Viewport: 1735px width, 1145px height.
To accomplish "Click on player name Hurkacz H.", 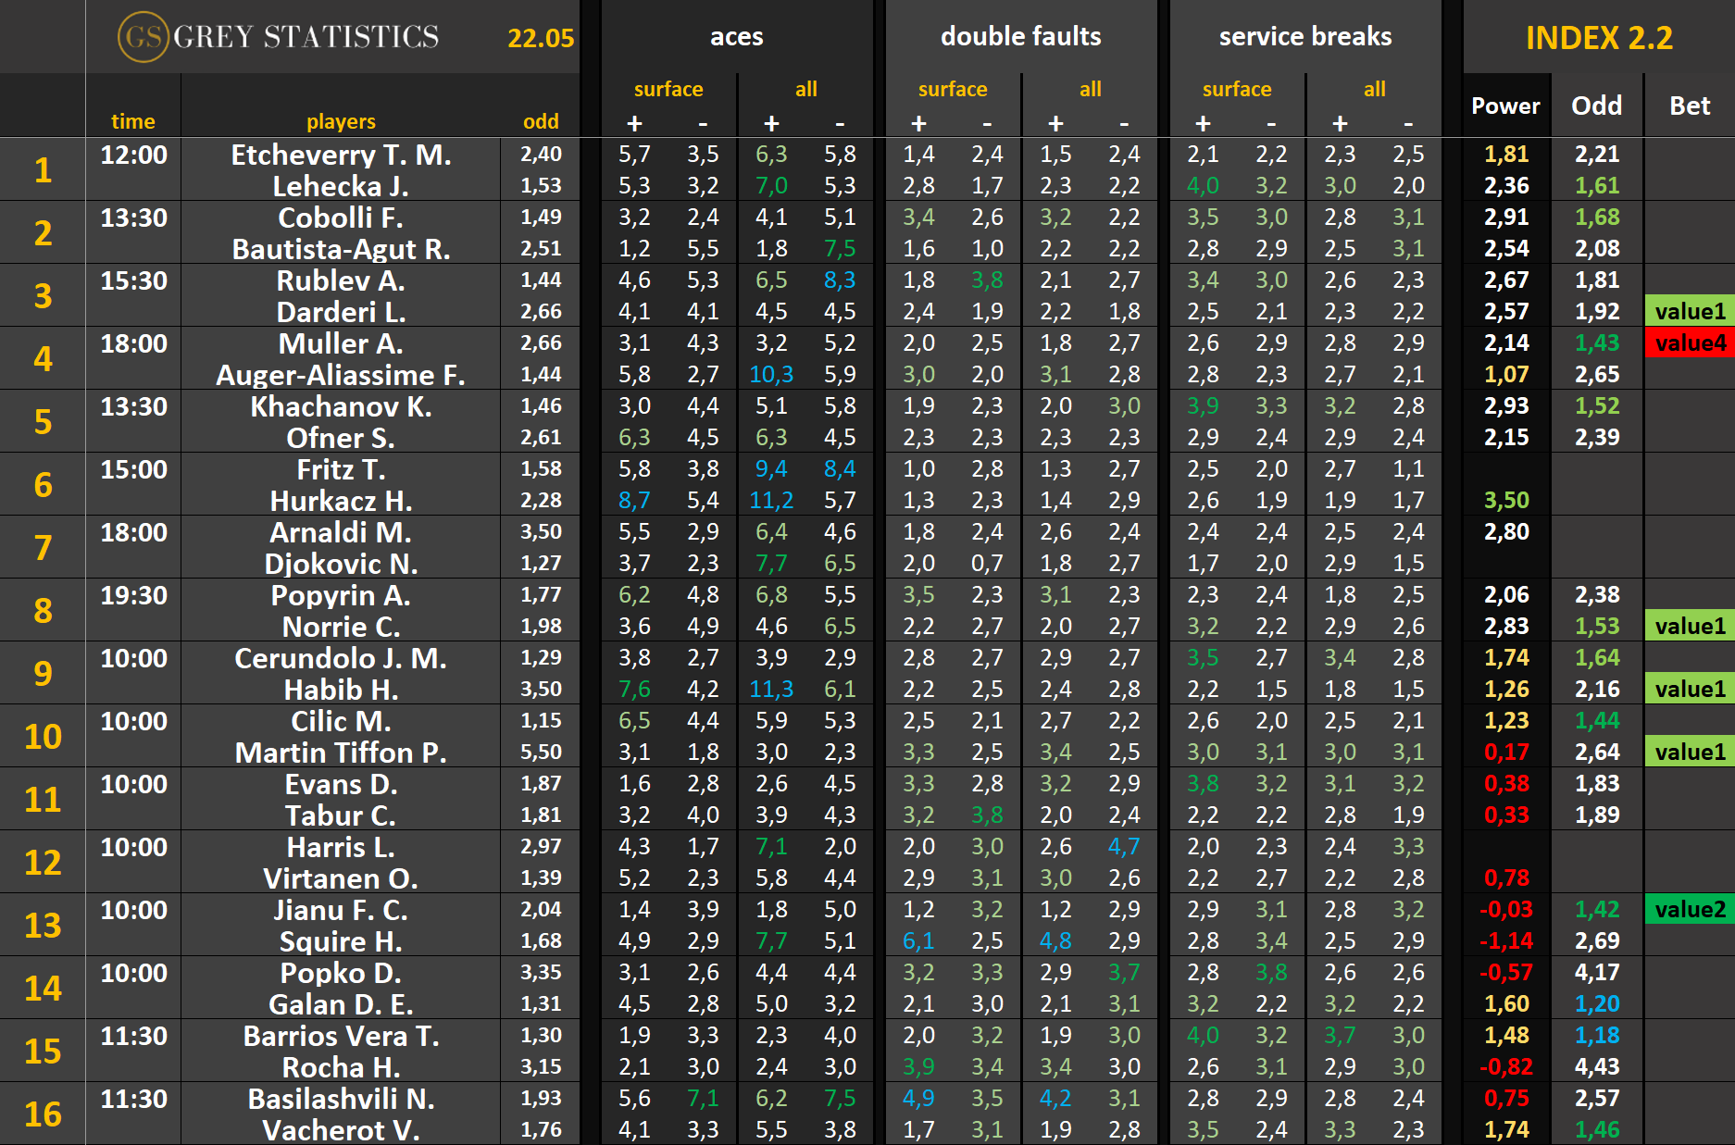I will click(x=341, y=501).
